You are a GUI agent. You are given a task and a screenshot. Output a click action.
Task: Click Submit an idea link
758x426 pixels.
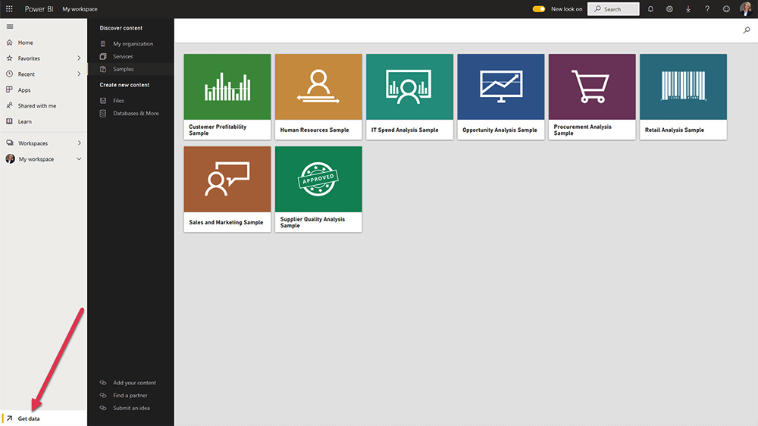tap(131, 408)
